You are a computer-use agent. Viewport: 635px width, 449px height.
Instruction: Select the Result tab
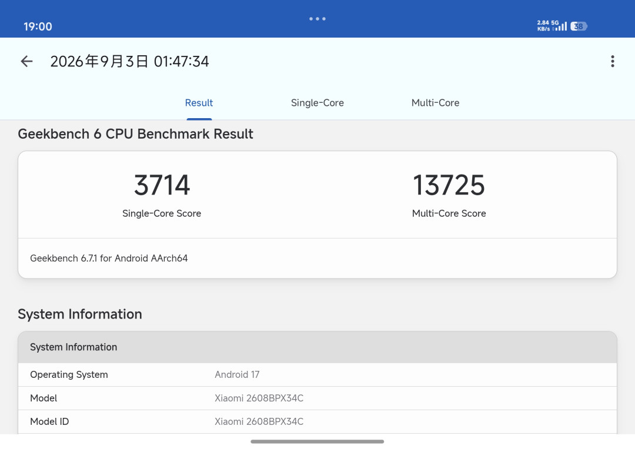click(199, 103)
